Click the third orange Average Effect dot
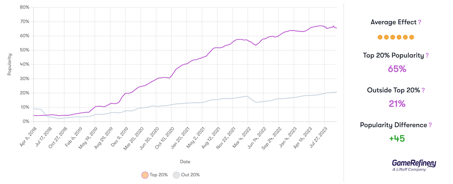This screenshot has width=453, height=184. pos(393,37)
